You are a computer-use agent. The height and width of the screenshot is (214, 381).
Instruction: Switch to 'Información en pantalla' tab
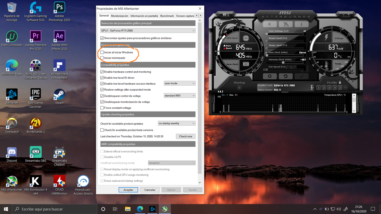point(144,16)
